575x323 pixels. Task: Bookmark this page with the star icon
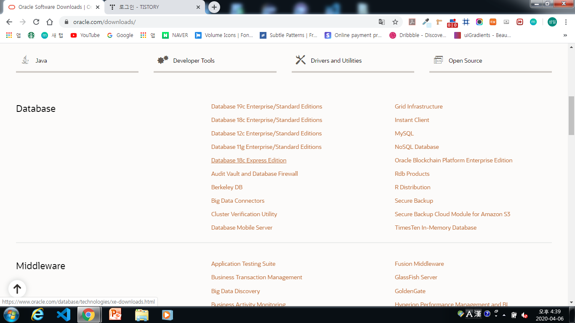coord(395,22)
